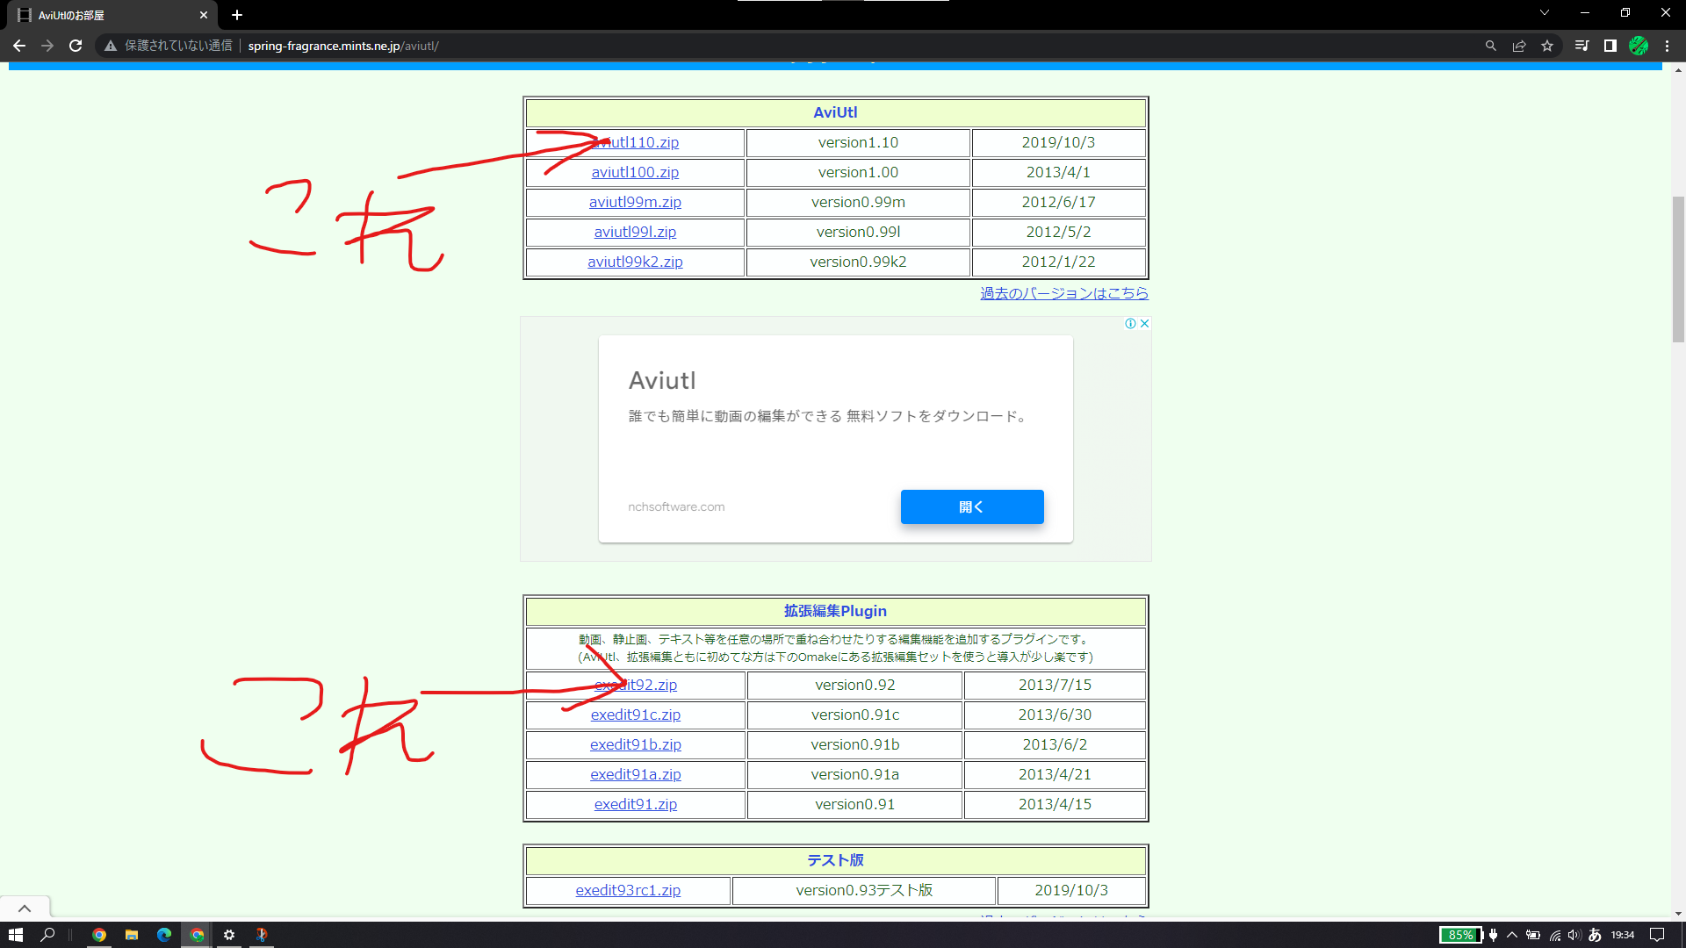Toggle the browser side panel icon
The width and height of the screenshot is (1686, 948).
click(1610, 46)
